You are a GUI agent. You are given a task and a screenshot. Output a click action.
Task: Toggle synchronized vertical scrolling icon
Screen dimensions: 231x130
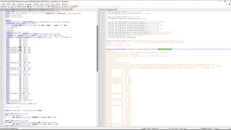(39, 6)
